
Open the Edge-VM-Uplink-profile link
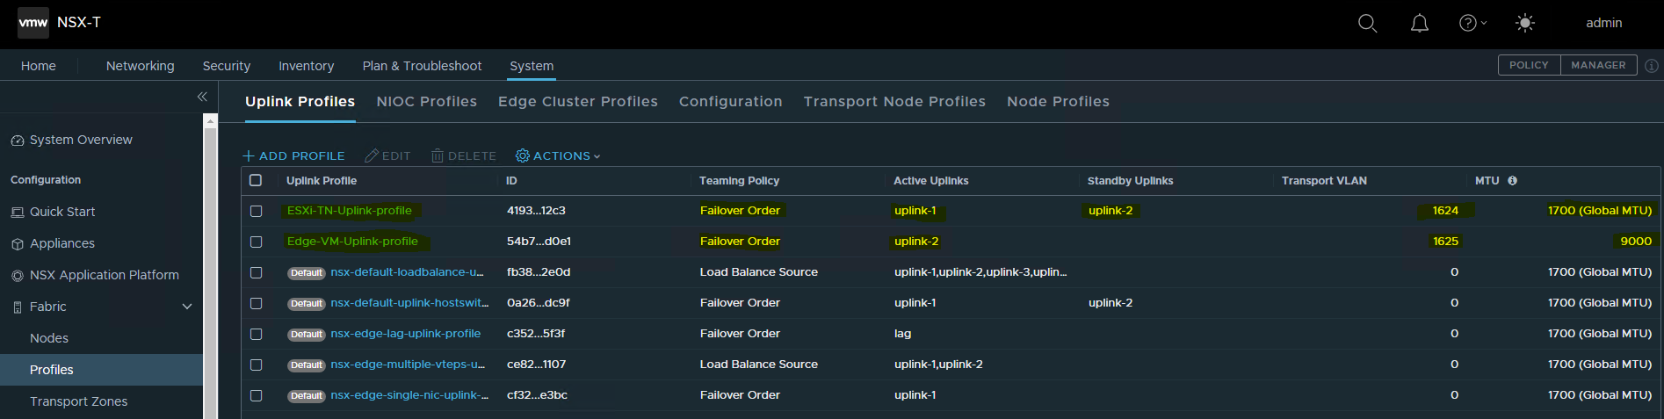click(x=352, y=242)
